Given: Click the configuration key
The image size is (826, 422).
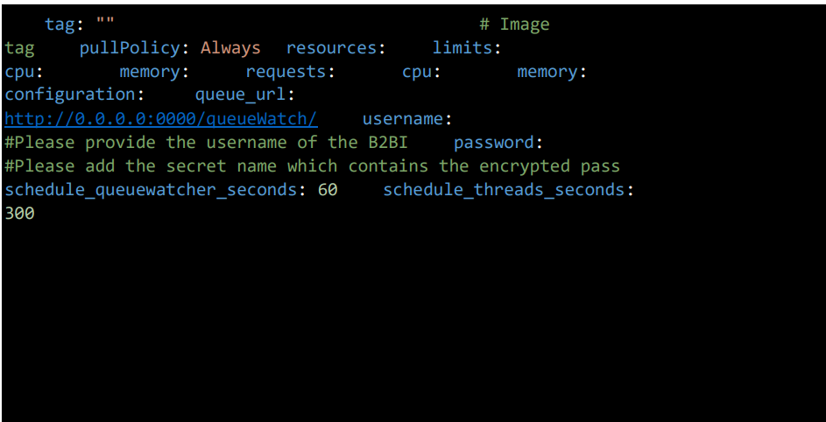Looking at the screenshot, I should 69,95.
